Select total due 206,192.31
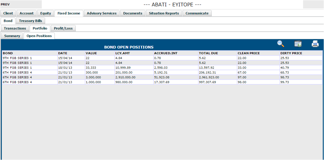Viewport: 324px width, 160px height. pyautogui.click(x=218, y=72)
